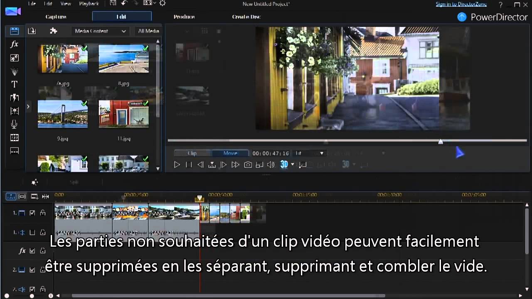Viewport: 532px width, 299px height.
Task: Open the Effects Room (fx) in sidebar
Action: pos(15,44)
